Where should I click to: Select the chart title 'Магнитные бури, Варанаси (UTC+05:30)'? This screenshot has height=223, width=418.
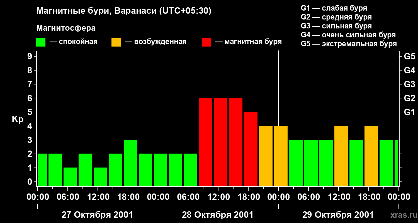(x=124, y=11)
